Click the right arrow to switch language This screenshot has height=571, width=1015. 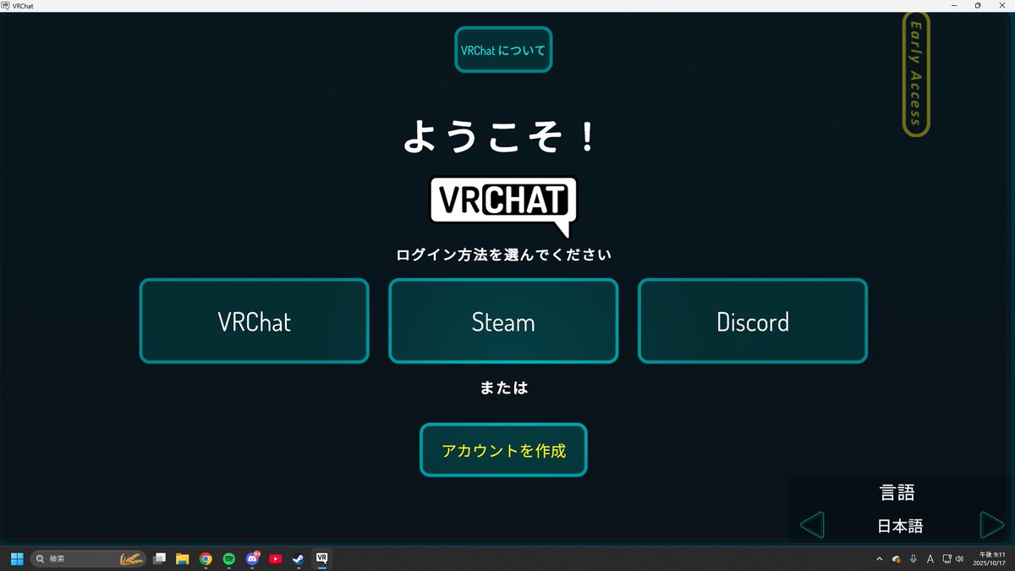991,524
